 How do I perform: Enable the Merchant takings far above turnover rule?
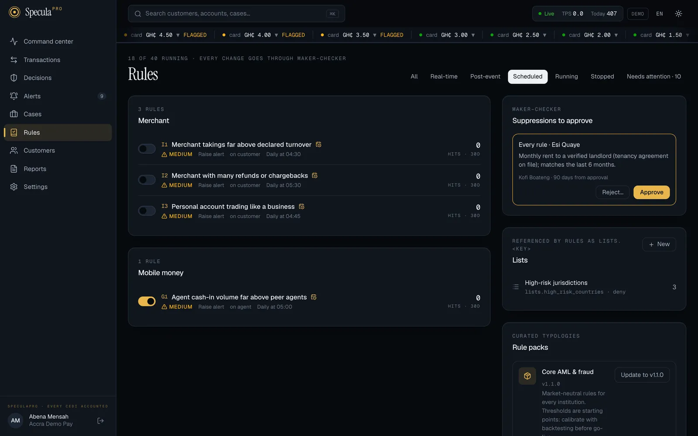click(147, 149)
